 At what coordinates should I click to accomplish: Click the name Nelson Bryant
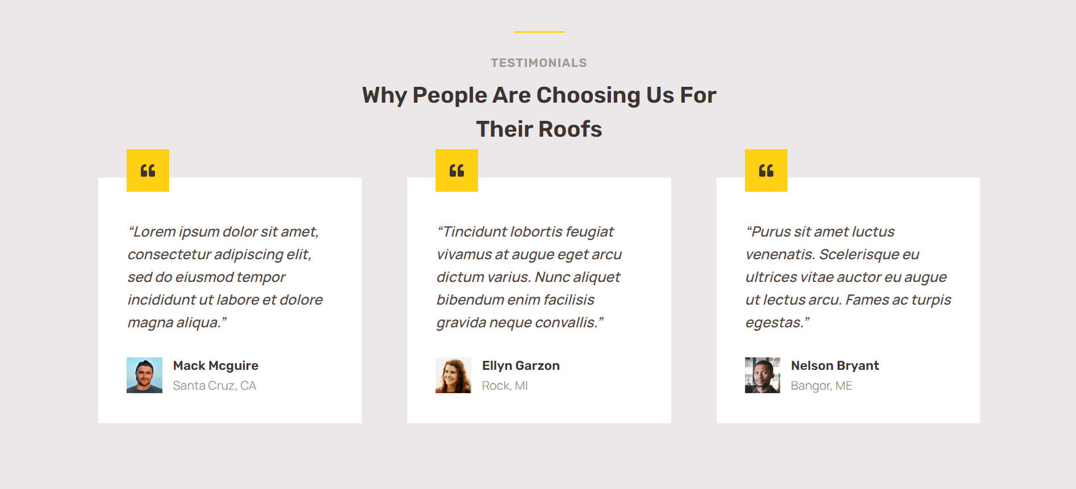pyautogui.click(x=835, y=366)
